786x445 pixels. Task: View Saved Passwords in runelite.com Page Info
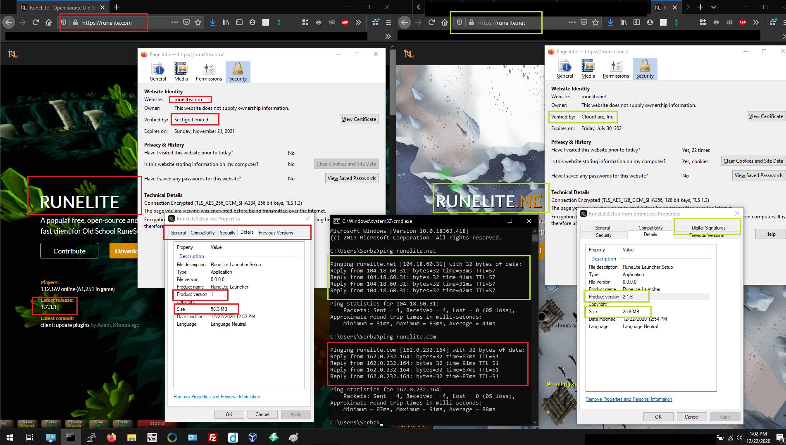click(352, 178)
